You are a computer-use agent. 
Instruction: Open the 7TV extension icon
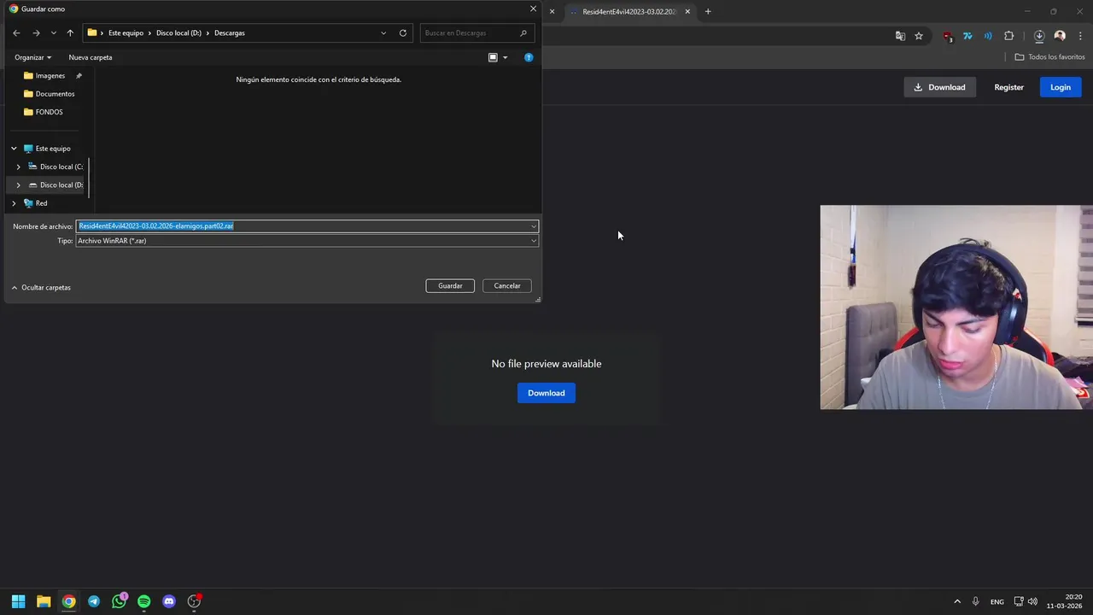(967, 36)
